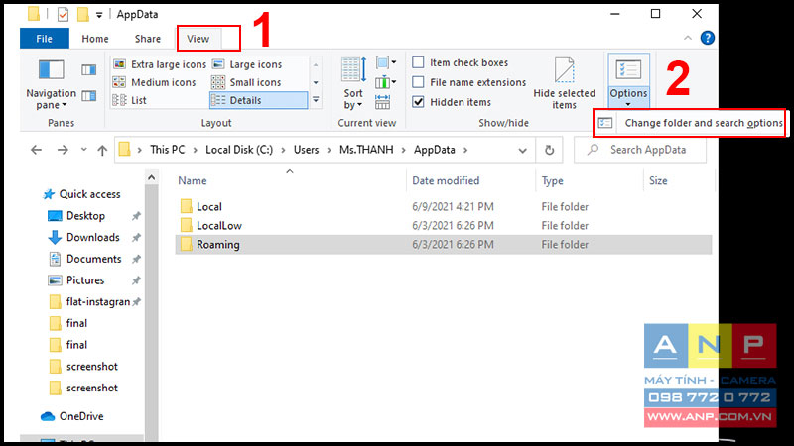The width and height of the screenshot is (794, 446).
Task: Click Ms.THANH in the address bar
Action: click(366, 150)
